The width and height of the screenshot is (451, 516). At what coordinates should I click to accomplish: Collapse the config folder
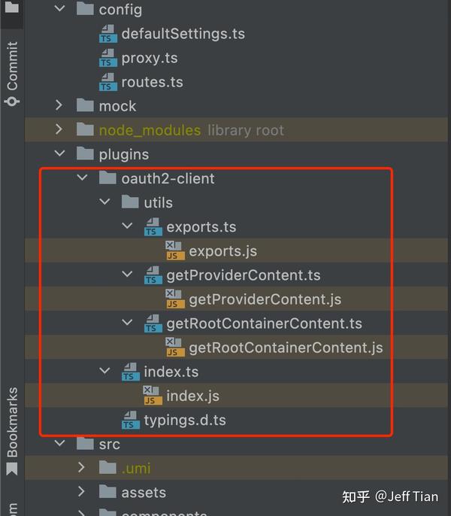point(60,8)
